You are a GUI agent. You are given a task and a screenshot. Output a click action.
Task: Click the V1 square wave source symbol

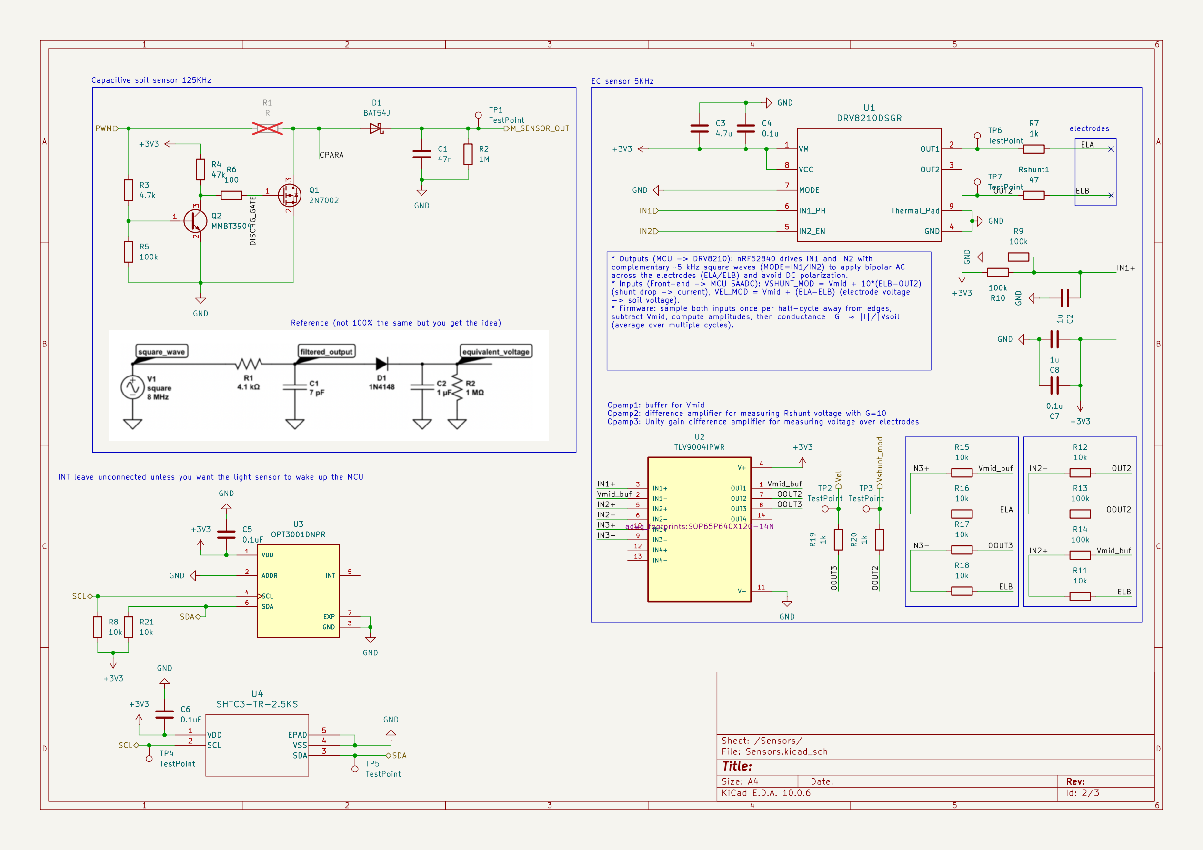click(132, 387)
